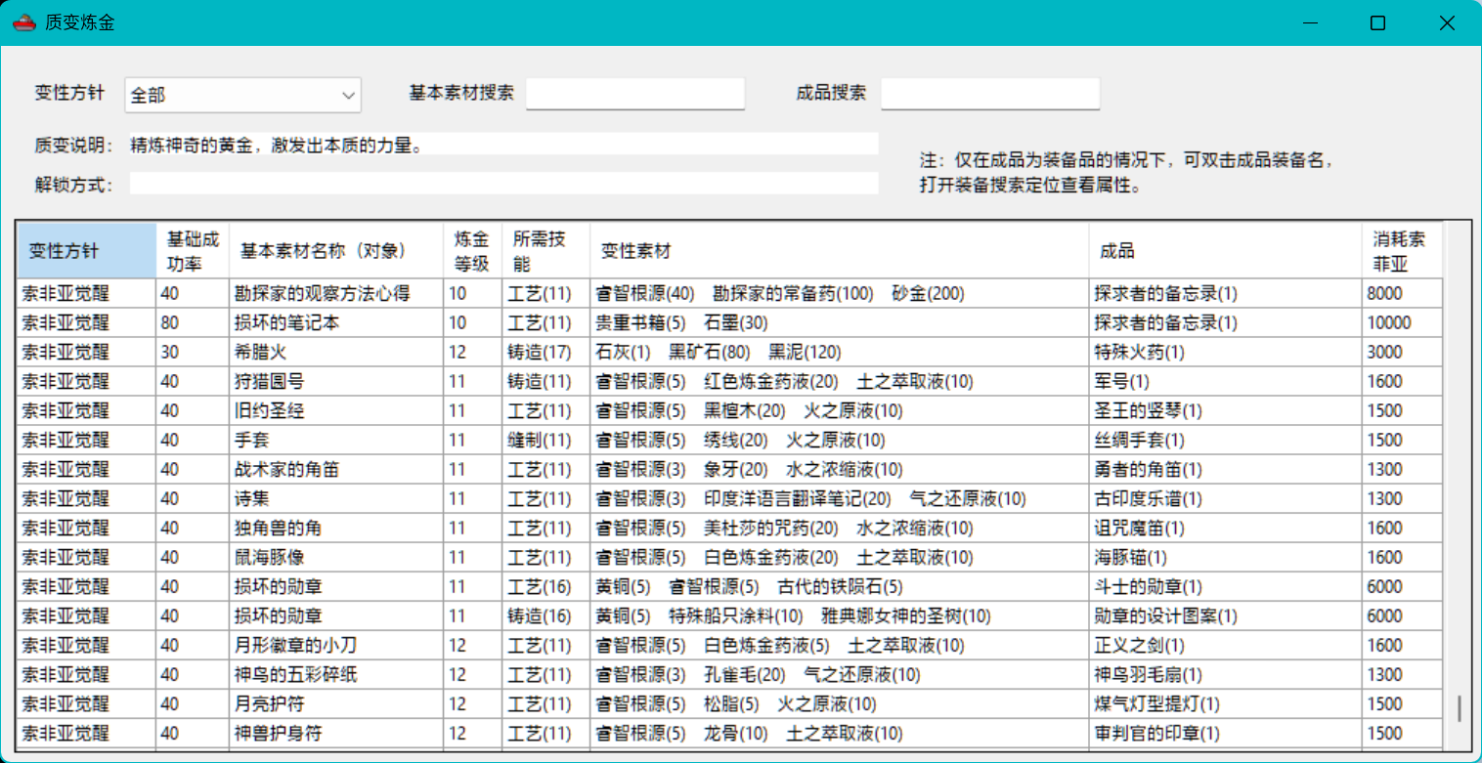Screen dimensions: 1482x763
Task: Focus the 基本素材搜索 search box
Action: point(634,94)
